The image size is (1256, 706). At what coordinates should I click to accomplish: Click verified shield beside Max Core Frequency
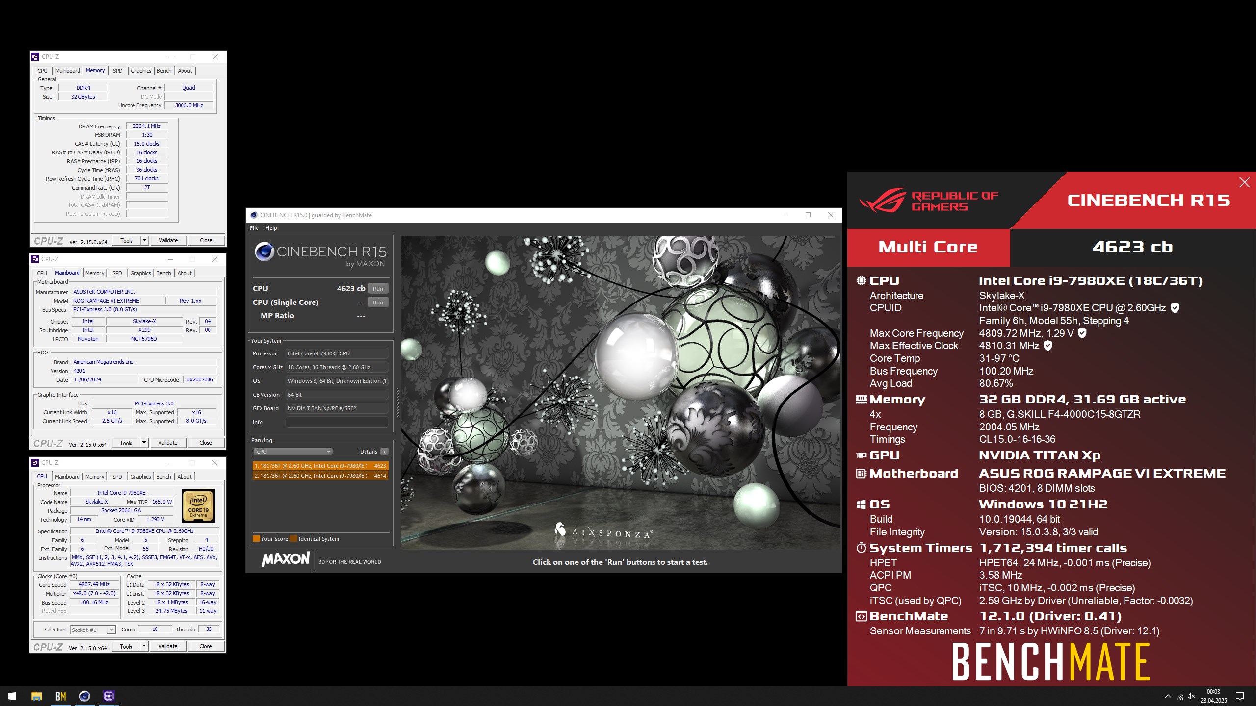1082,333
